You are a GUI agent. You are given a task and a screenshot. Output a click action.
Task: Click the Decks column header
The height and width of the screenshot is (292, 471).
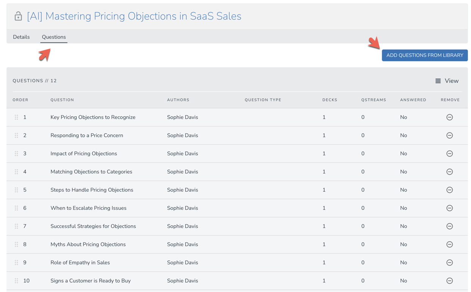pos(330,100)
